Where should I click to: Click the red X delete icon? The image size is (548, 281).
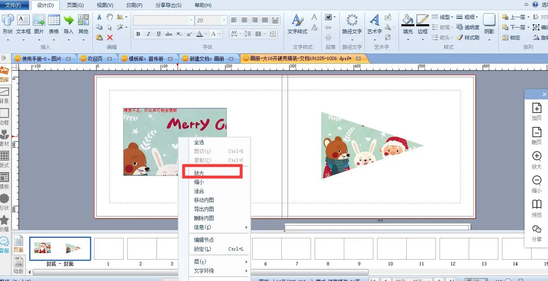tap(110, 37)
